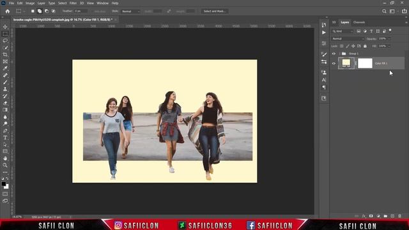Select the Brush tool
The image size is (409, 230).
click(5, 82)
